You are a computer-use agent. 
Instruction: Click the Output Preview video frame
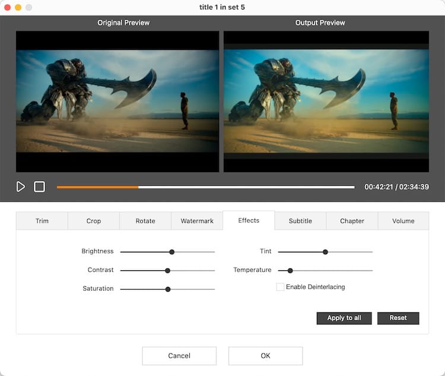click(326, 102)
